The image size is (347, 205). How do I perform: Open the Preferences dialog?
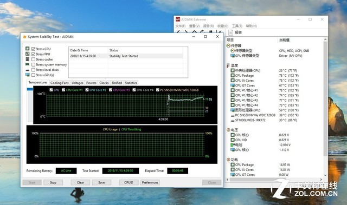pos(150,182)
